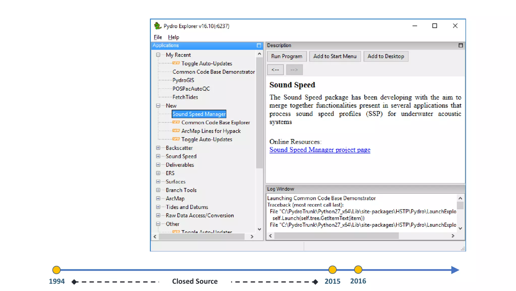Click the 2016 timeline marker dot
The width and height of the screenshot is (516, 291).
(x=358, y=270)
